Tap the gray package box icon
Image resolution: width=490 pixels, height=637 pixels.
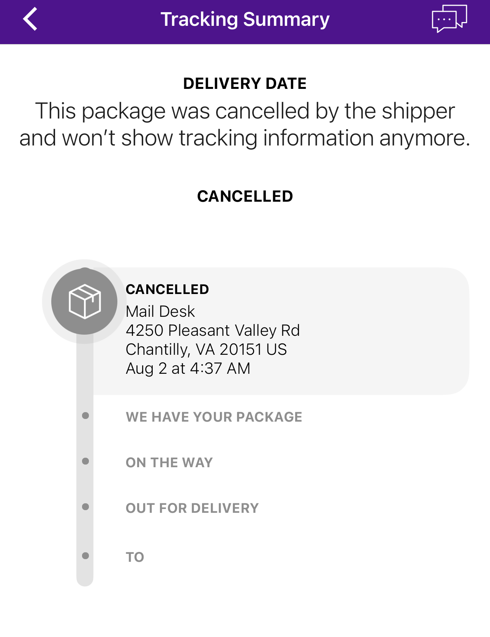tap(84, 301)
